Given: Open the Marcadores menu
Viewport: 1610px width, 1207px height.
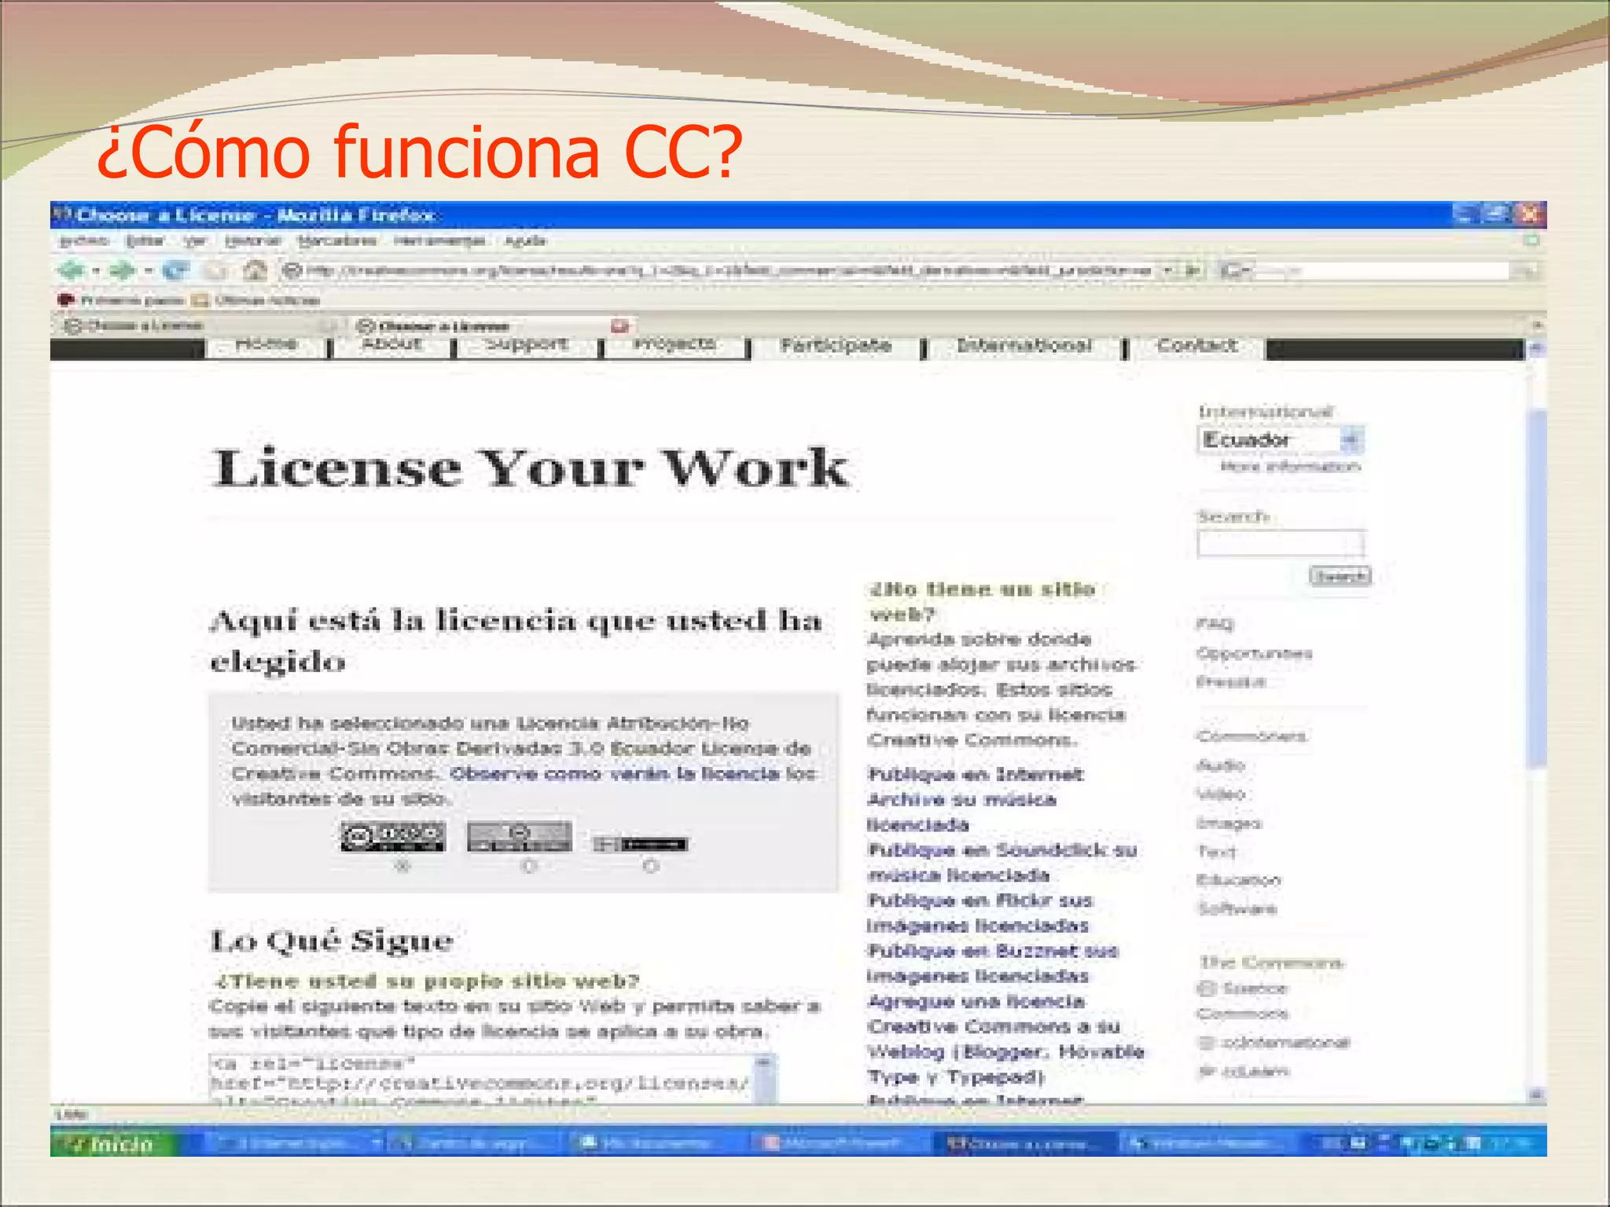Looking at the screenshot, I should pos(337,240).
